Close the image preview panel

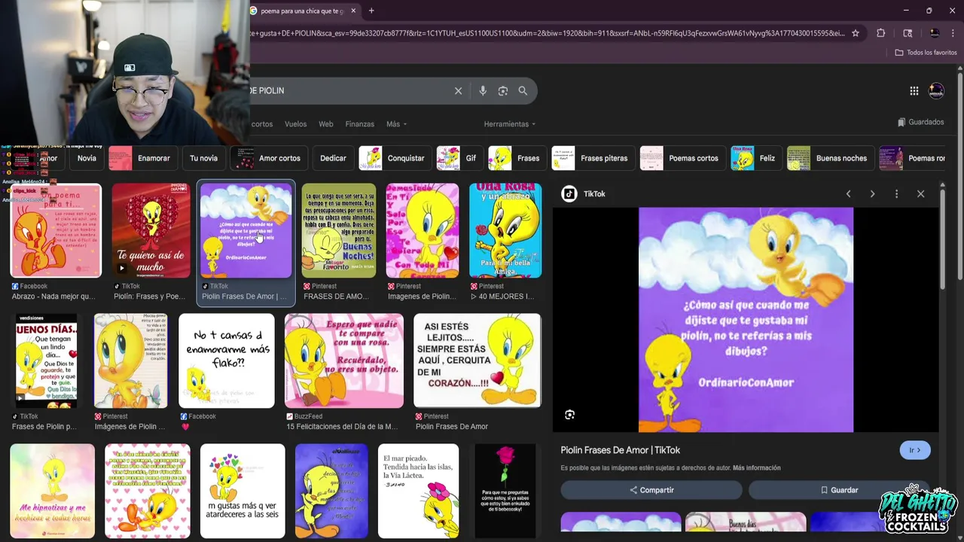pos(920,194)
